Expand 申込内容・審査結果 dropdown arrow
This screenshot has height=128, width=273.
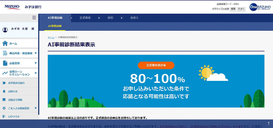click(36, 53)
